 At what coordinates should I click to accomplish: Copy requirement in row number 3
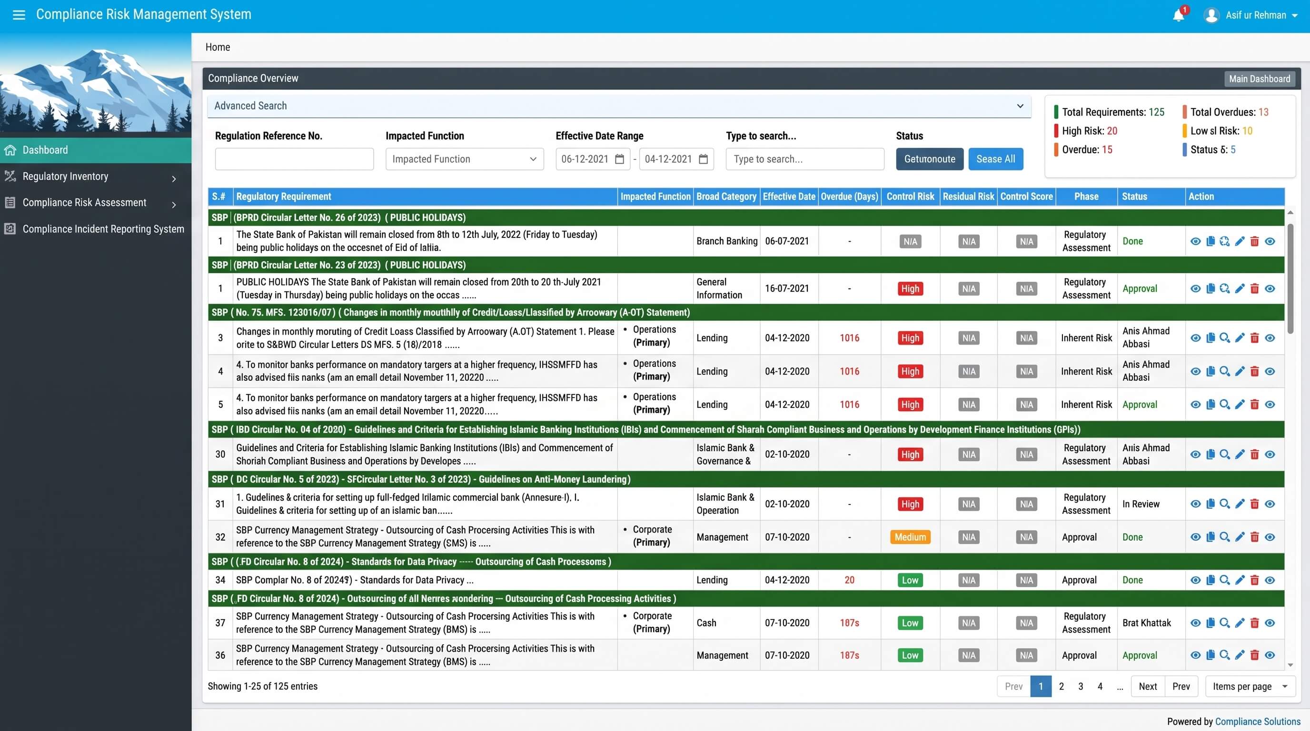click(x=1211, y=338)
